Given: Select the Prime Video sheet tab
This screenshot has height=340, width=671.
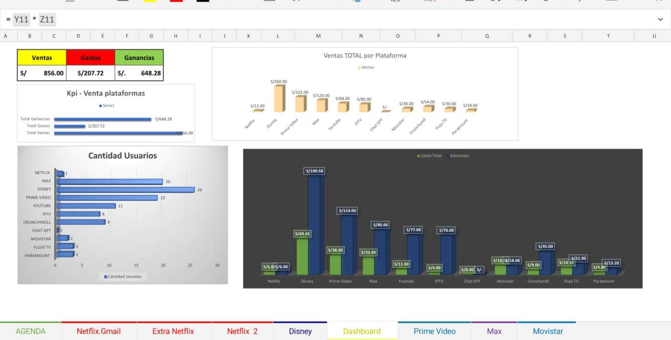Looking at the screenshot, I should 434,331.
